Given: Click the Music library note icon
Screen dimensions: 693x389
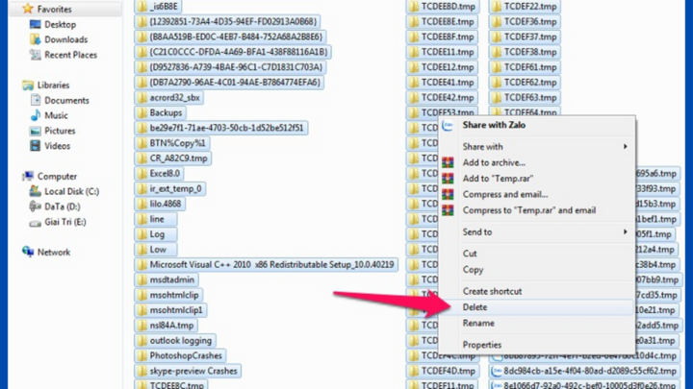Looking at the screenshot, I should [36, 115].
